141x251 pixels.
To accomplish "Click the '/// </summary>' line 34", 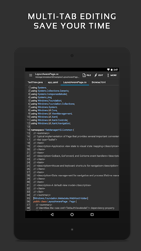I will coord(42,195).
